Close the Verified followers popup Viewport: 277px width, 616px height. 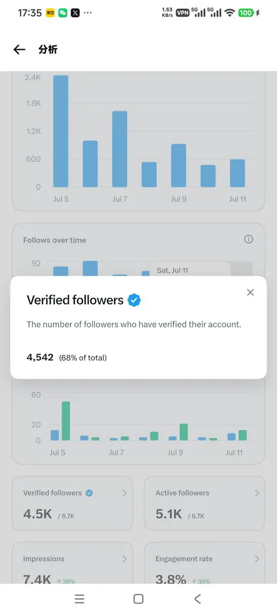[x=250, y=292]
